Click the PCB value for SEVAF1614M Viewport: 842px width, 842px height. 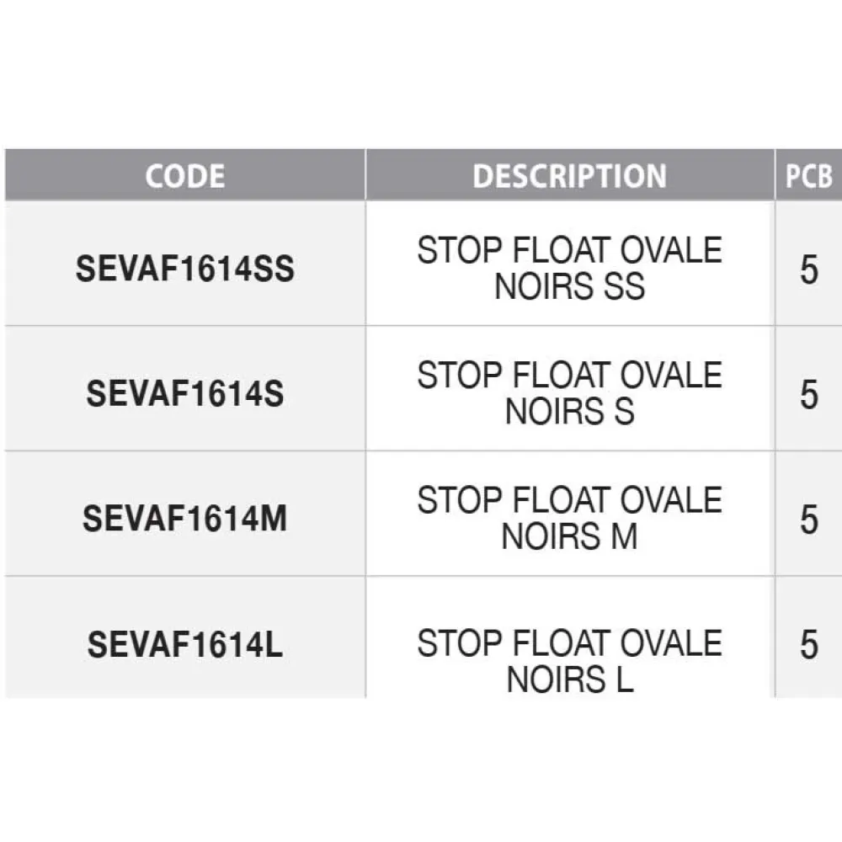[x=809, y=520]
